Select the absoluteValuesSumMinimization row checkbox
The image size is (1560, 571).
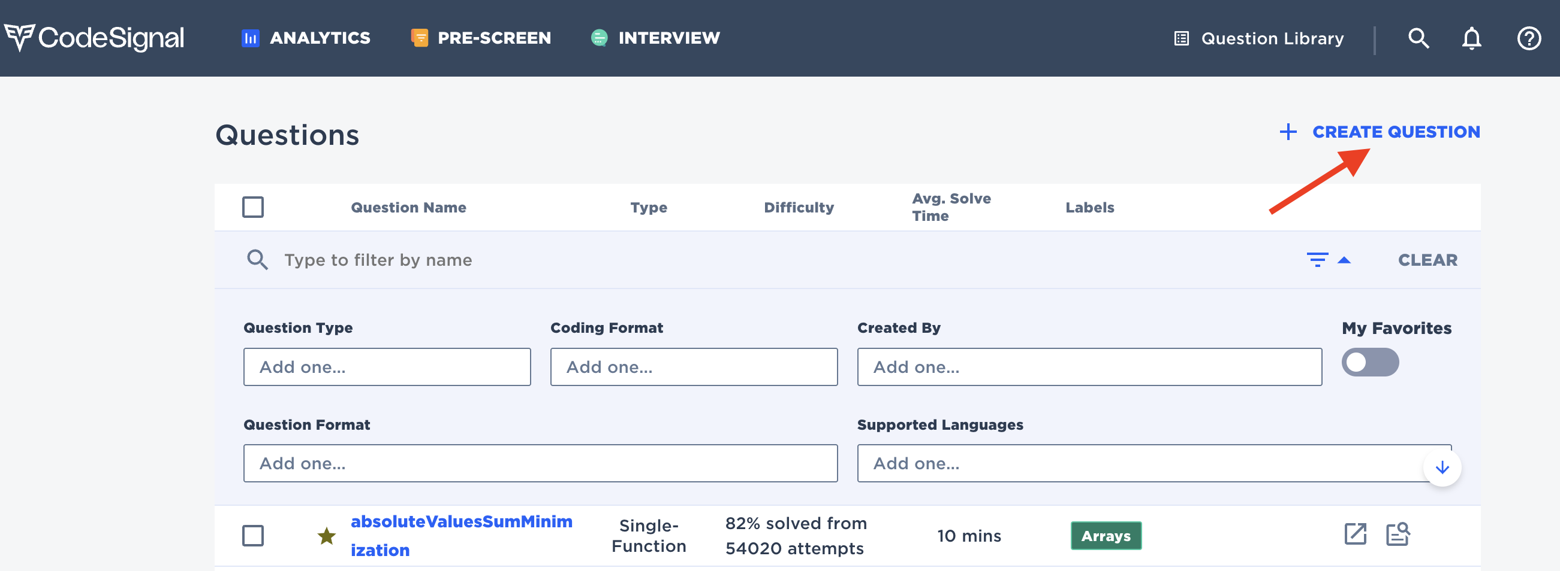(x=253, y=535)
